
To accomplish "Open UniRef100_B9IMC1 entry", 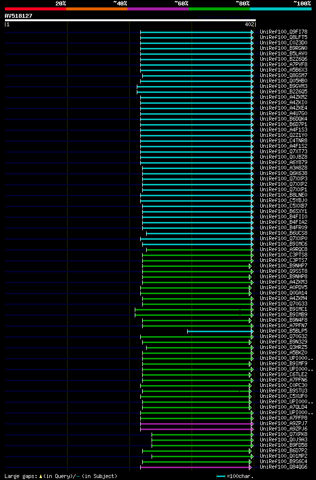I will [x=283, y=309].
